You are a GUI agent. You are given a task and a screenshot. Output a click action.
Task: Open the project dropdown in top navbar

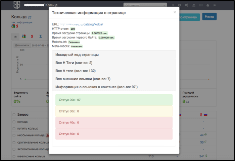coord(145,5)
